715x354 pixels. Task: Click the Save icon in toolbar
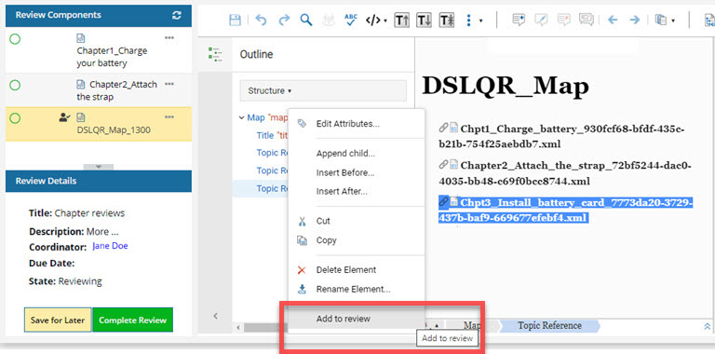[235, 20]
